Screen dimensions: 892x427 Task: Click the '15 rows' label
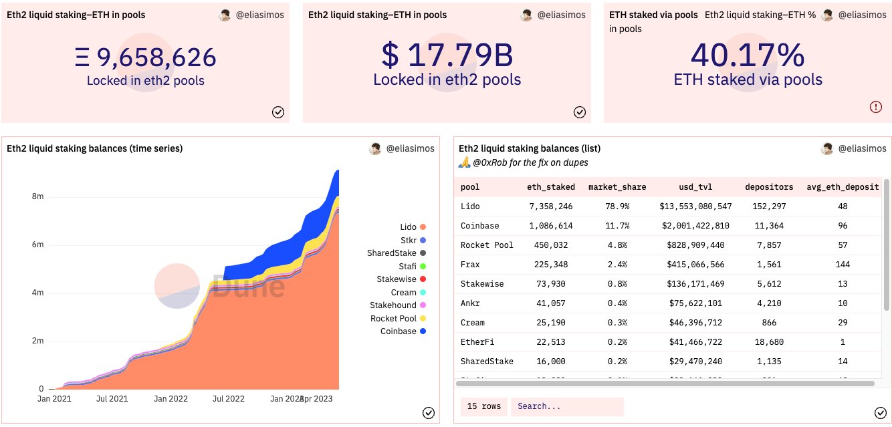point(483,406)
